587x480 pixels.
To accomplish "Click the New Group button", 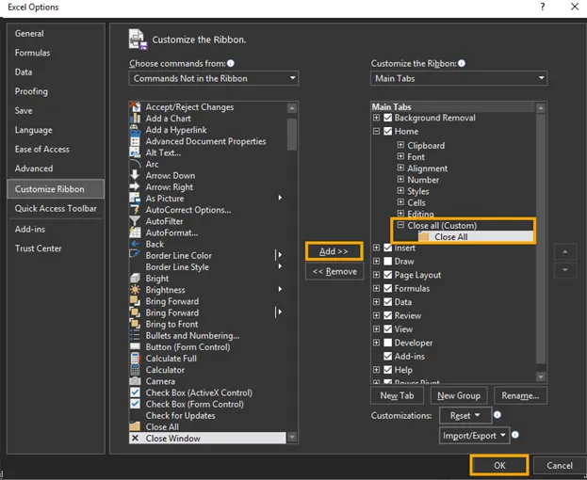I will coord(459,395).
